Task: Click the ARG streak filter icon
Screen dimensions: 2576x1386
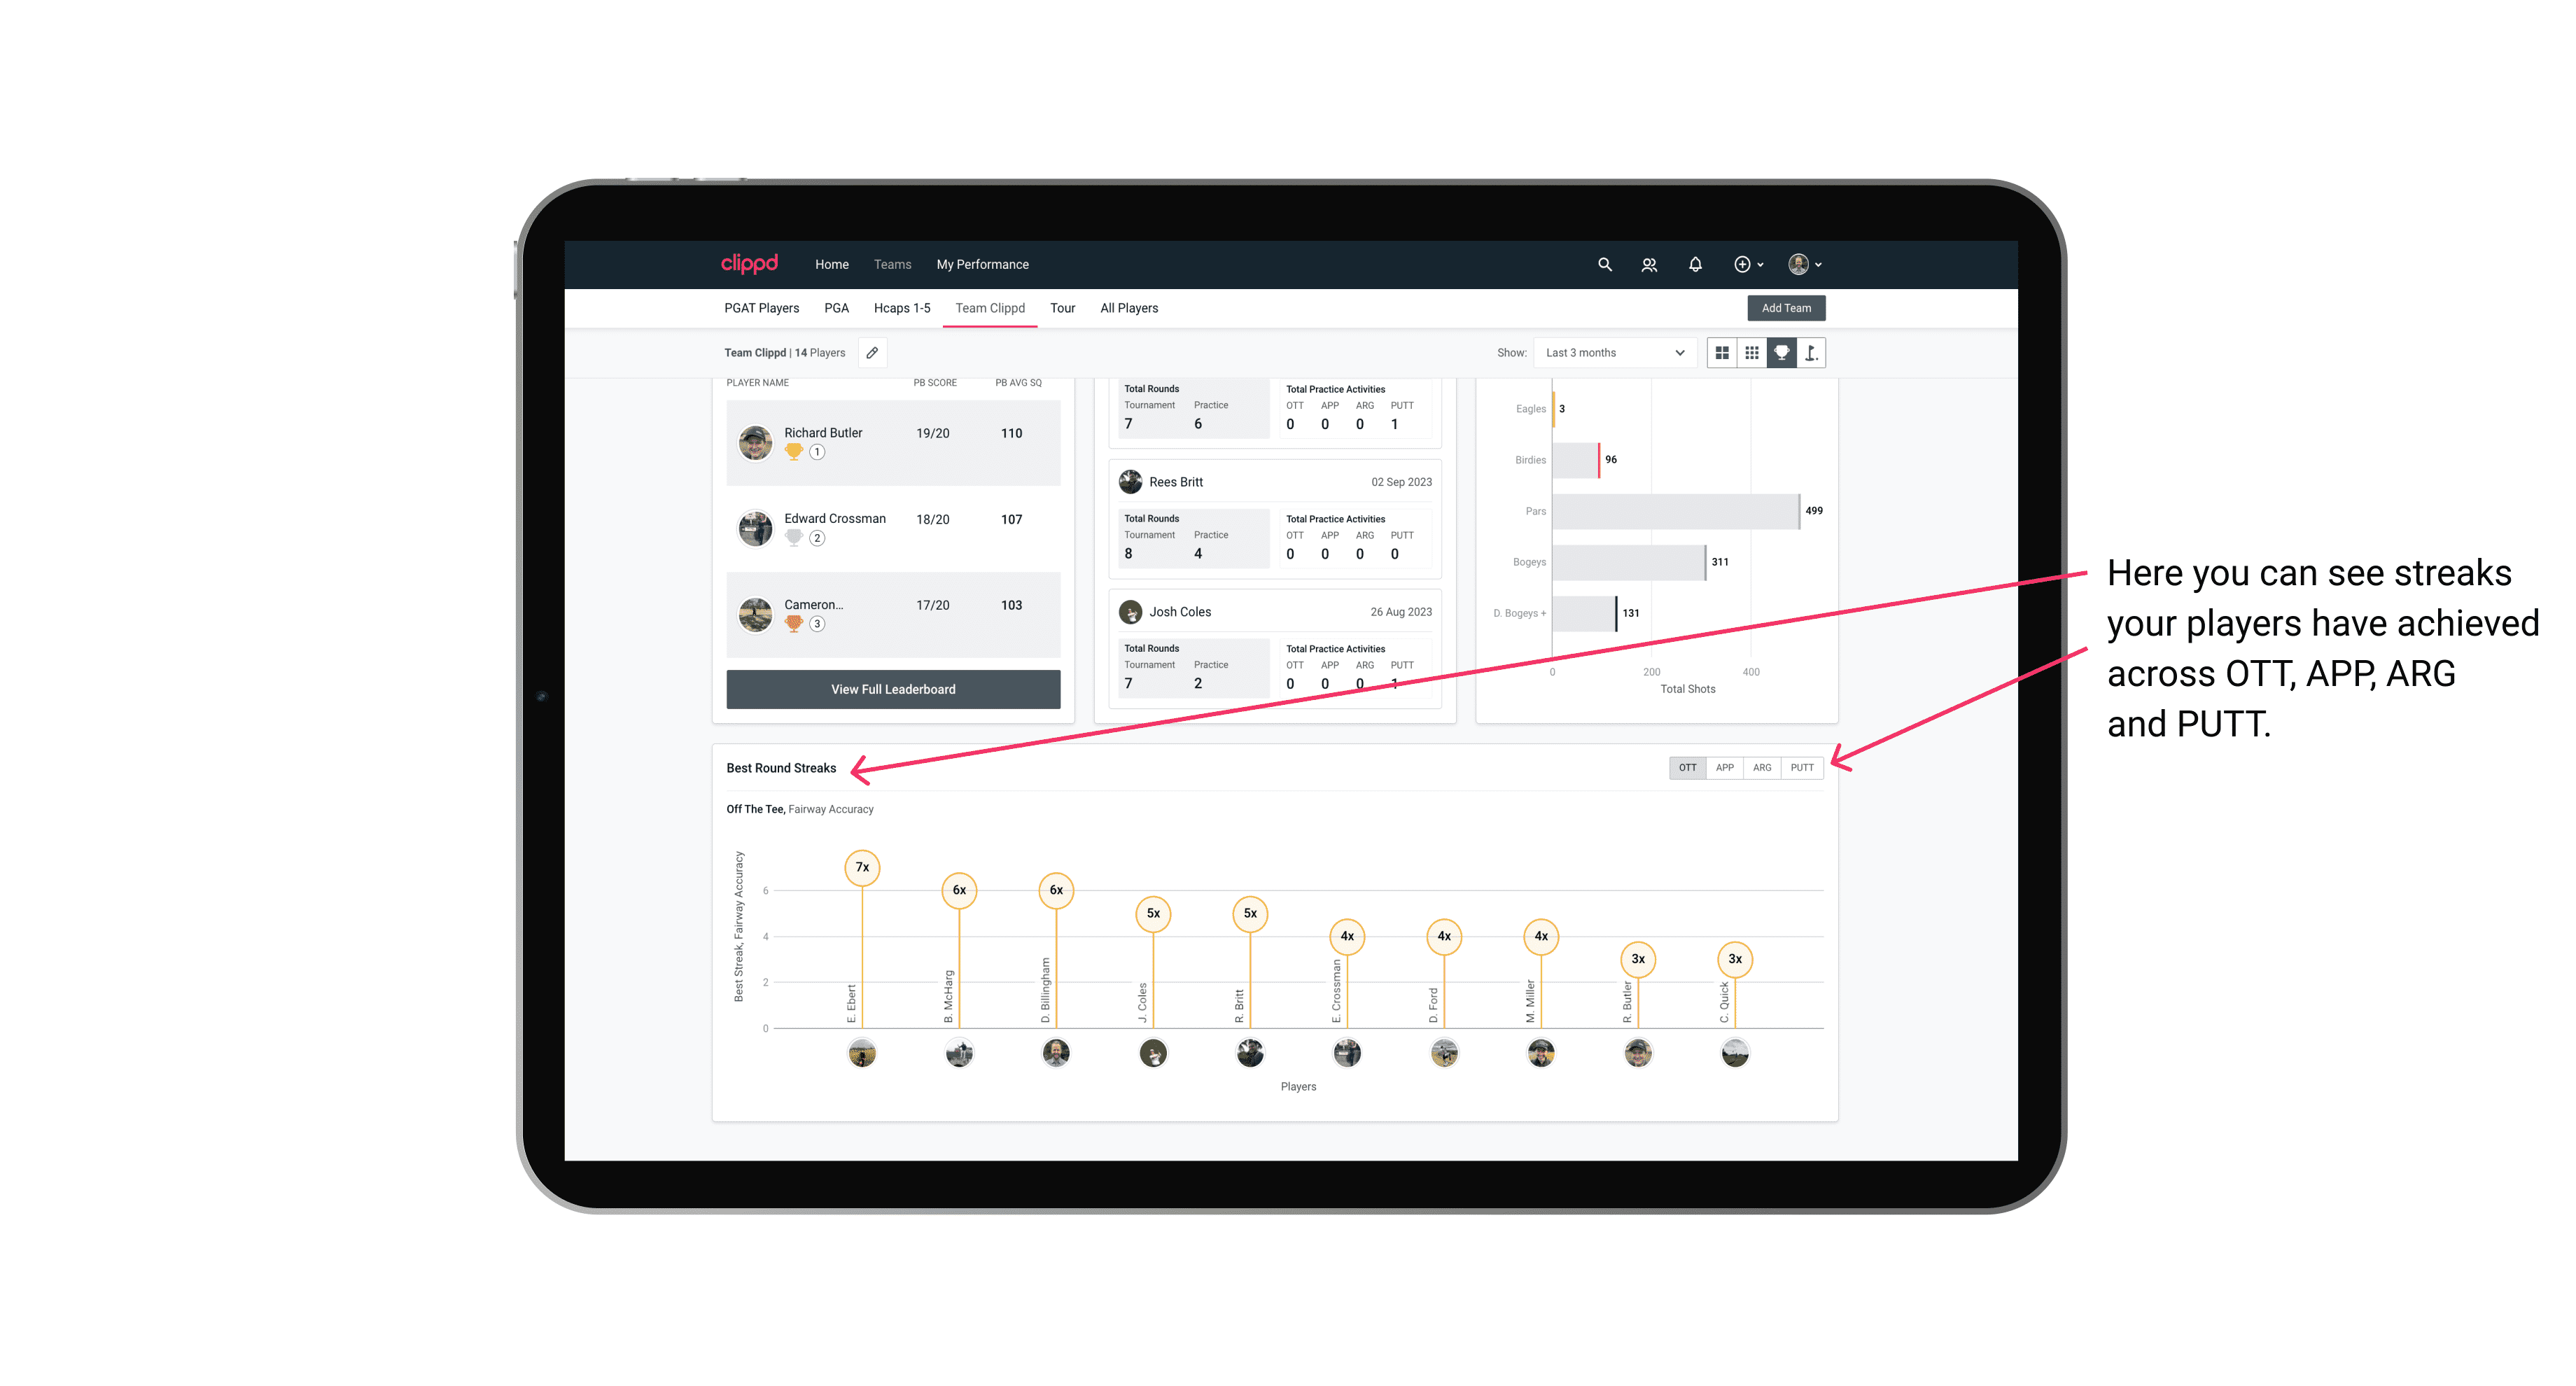Action: click(x=1763, y=768)
